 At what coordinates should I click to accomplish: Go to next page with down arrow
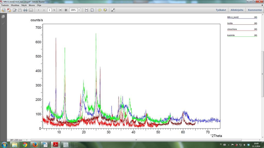44,10
